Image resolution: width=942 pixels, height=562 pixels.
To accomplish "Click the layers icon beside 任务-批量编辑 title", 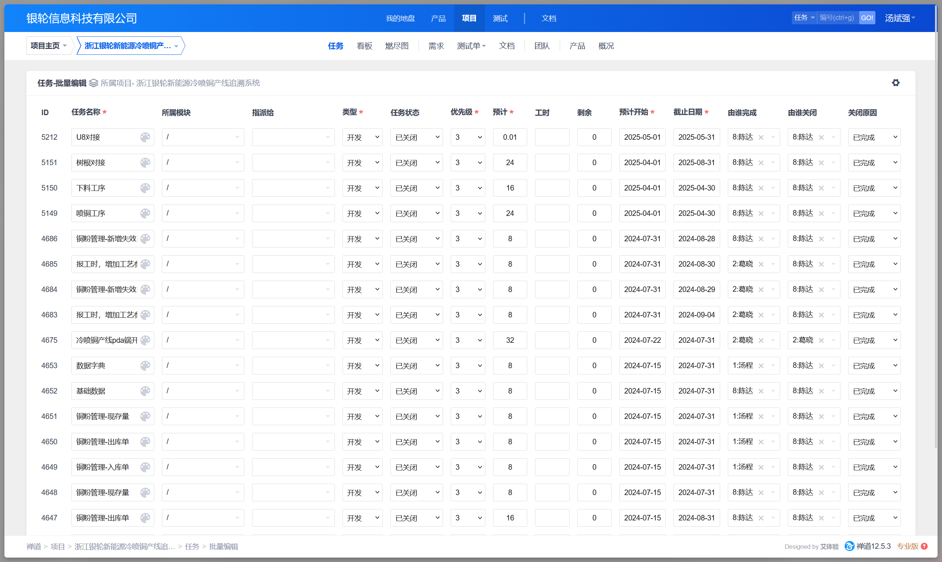I will (x=93, y=83).
